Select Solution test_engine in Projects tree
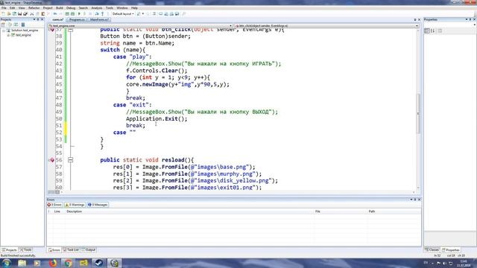 tap(25, 31)
